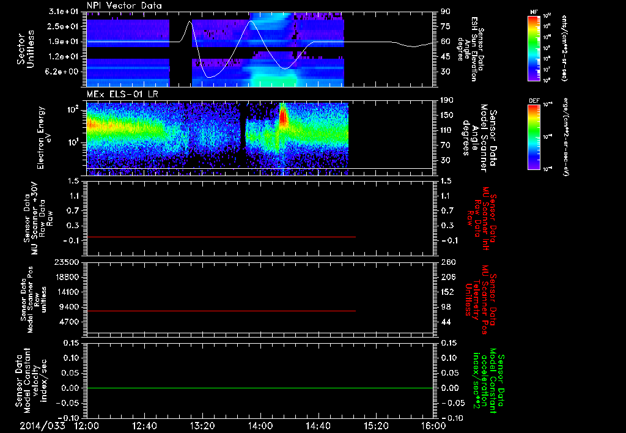The height and width of the screenshot is (433, 626).
Task: Click the green zero line in velocity plot
Action: point(260,388)
